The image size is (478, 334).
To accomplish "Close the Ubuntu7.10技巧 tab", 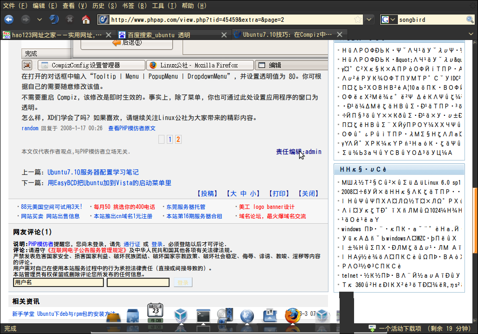I will point(340,34).
